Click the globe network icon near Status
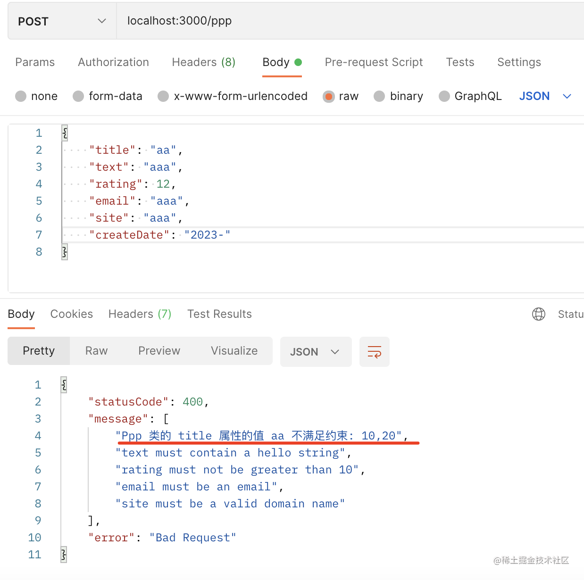 click(538, 314)
